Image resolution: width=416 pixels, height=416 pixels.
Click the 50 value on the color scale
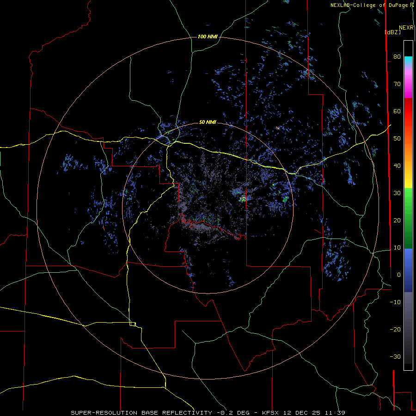point(397,139)
